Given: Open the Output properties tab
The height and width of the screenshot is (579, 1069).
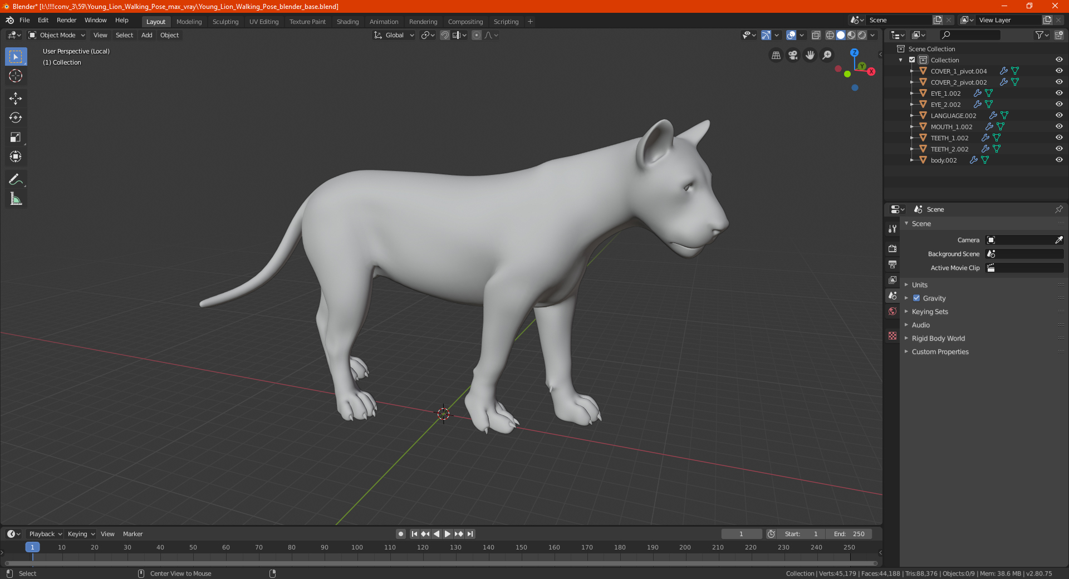Looking at the screenshot, I should coord(893,264).
